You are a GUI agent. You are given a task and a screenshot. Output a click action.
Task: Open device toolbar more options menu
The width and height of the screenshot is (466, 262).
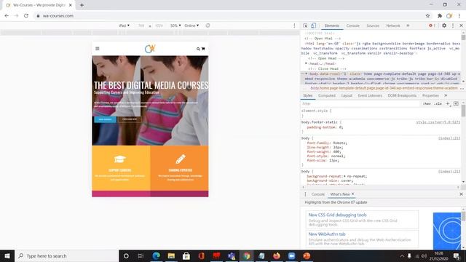click(x=294, y=25)
